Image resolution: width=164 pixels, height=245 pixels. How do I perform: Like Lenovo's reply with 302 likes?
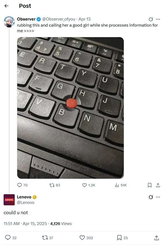tap(86, 238)
